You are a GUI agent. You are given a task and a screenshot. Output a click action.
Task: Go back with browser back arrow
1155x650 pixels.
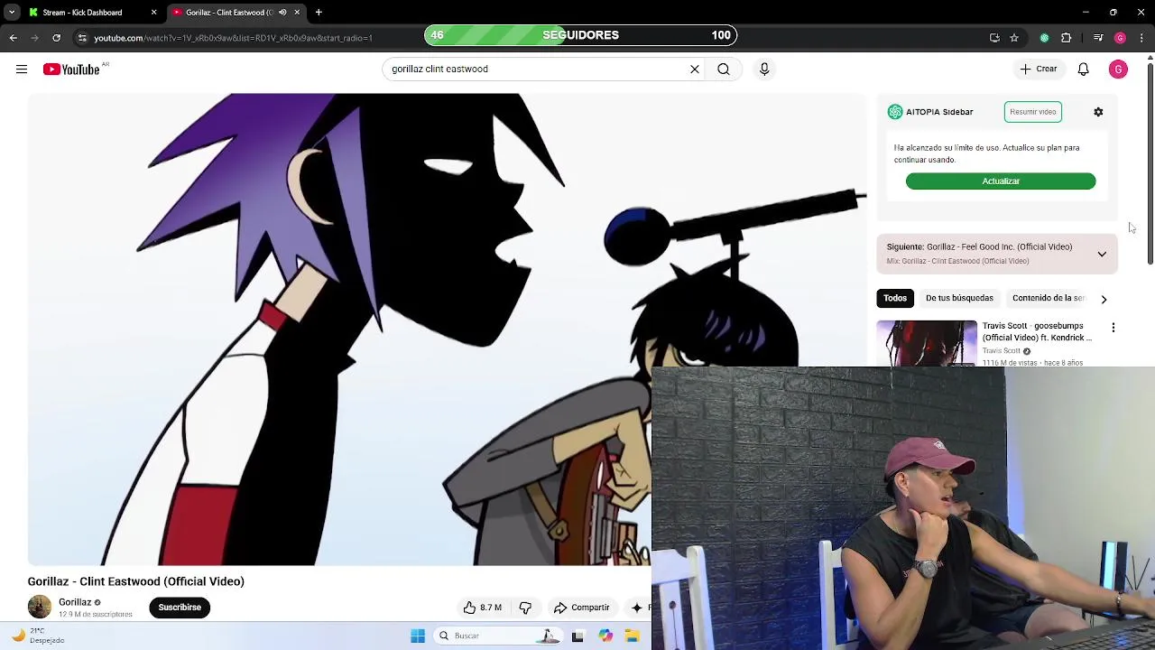click(x=14, y=38)
